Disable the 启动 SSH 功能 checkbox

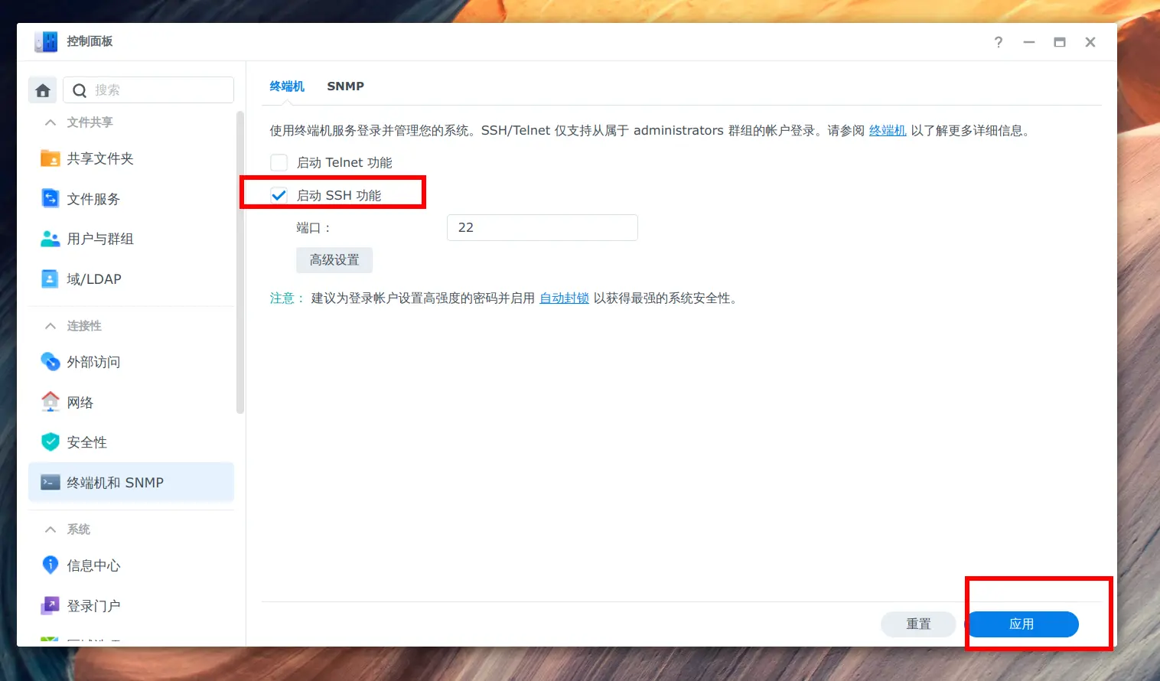[x=279, y=194]
